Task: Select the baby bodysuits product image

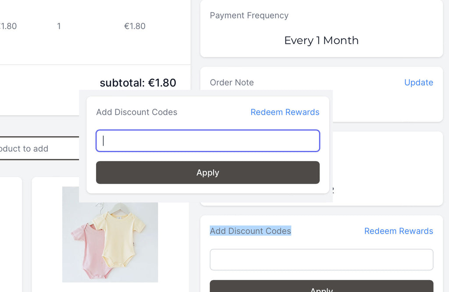Action: (x=110, y=235)
